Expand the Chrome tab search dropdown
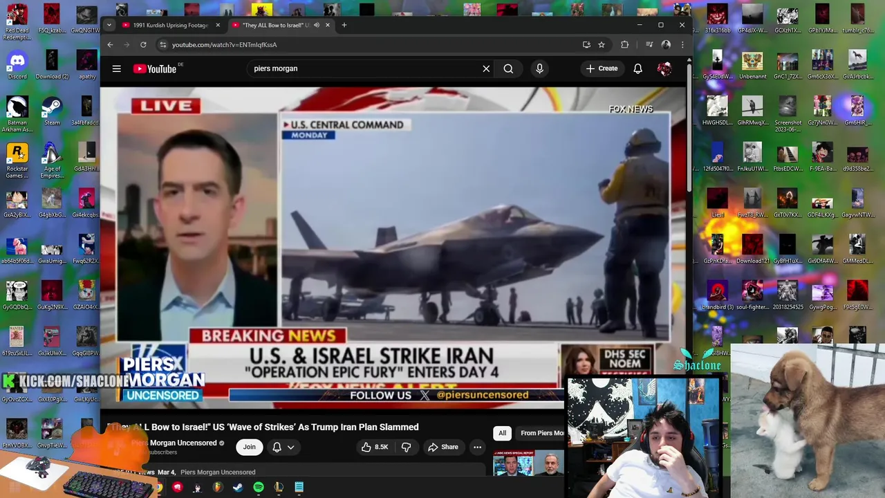This screenshot has width=885, height=498. 109,25
